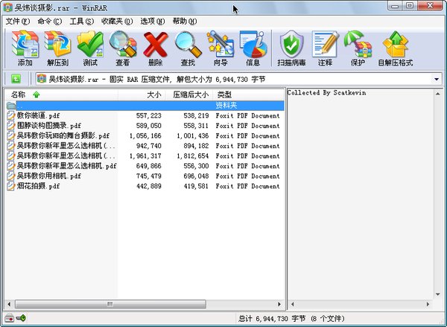The image size is (447, 327).
Task: Select the truncated 选相机 file sized 942,740
Action: coord(66,146)
